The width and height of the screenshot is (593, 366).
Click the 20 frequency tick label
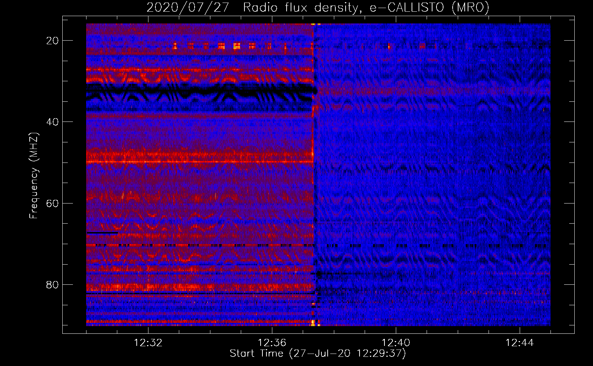(x=53, y=41)
